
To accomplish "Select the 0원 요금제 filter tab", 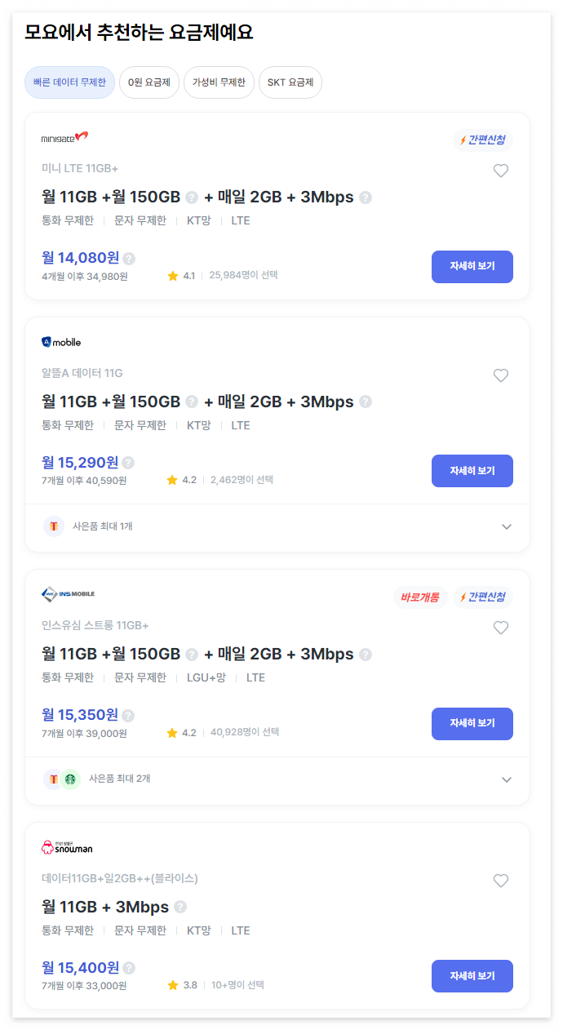I will pos(149,82).
